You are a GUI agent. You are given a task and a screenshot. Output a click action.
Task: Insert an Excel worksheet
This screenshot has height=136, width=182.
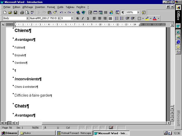[x=100, y=12]
